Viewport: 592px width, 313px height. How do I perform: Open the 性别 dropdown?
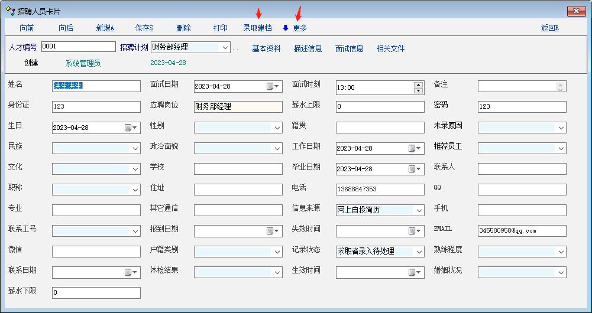click(x=277, y=128)
